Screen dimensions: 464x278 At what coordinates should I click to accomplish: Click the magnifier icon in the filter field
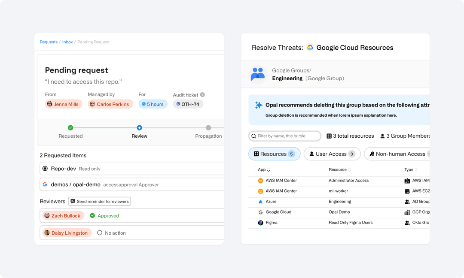254,136
